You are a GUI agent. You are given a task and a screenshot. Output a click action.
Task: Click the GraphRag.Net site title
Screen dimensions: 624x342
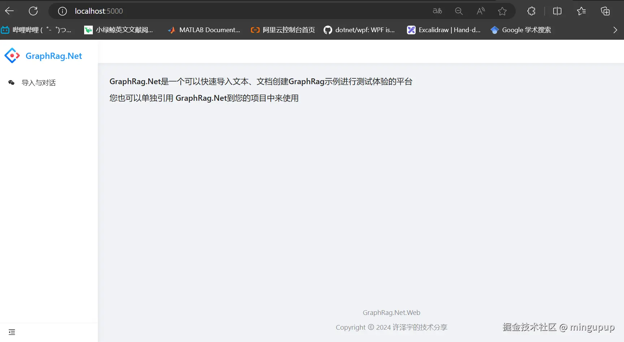pos(54,56)
